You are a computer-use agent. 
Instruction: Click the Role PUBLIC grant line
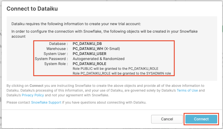(x=116, y=68)
